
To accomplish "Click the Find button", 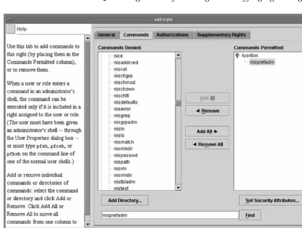I will tap(250, 215).
